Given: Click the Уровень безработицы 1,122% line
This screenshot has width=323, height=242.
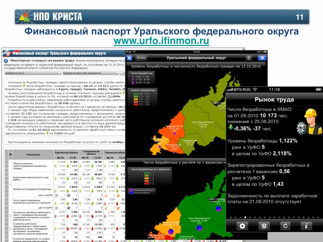Looking at the screenshot, I should (x=262, y=141).
